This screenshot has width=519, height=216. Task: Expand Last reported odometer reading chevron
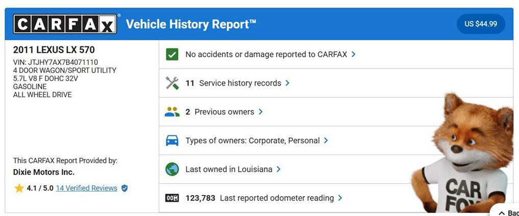340,198
